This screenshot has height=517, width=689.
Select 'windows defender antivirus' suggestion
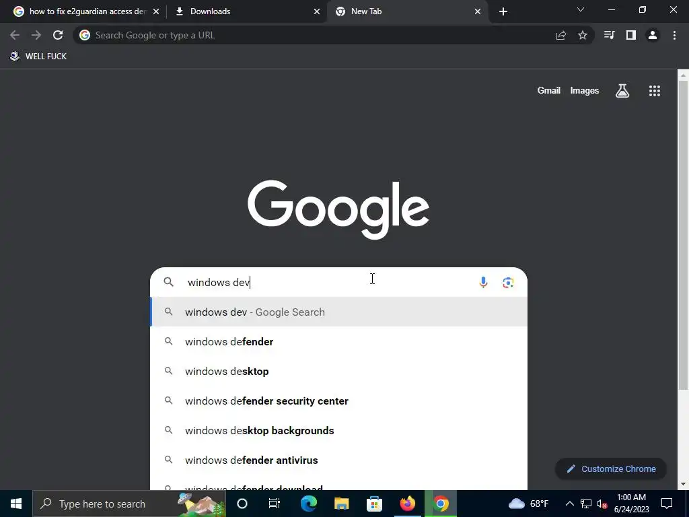point(339,460)
